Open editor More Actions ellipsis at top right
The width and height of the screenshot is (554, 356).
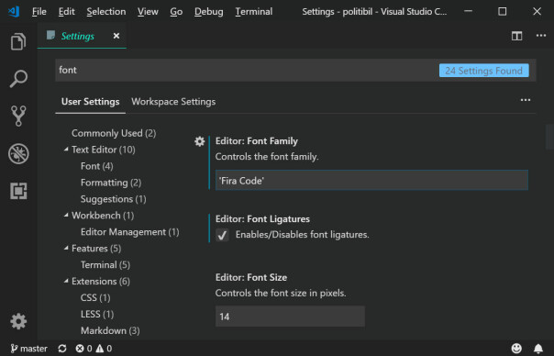(541, 36)
